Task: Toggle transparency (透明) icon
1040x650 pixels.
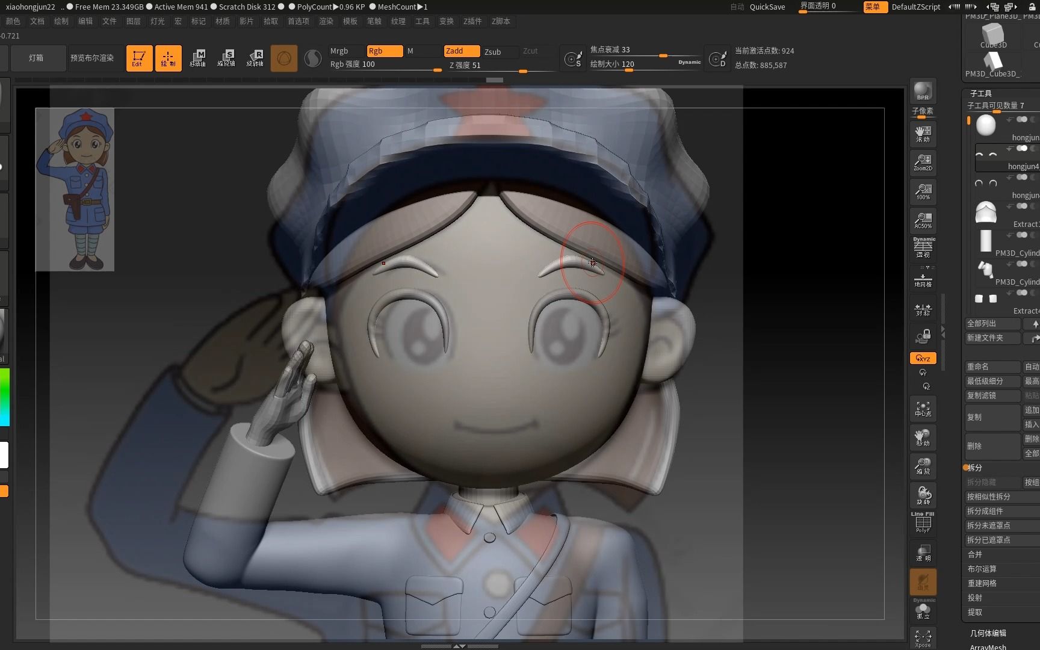Action: (x=923, y=552)
